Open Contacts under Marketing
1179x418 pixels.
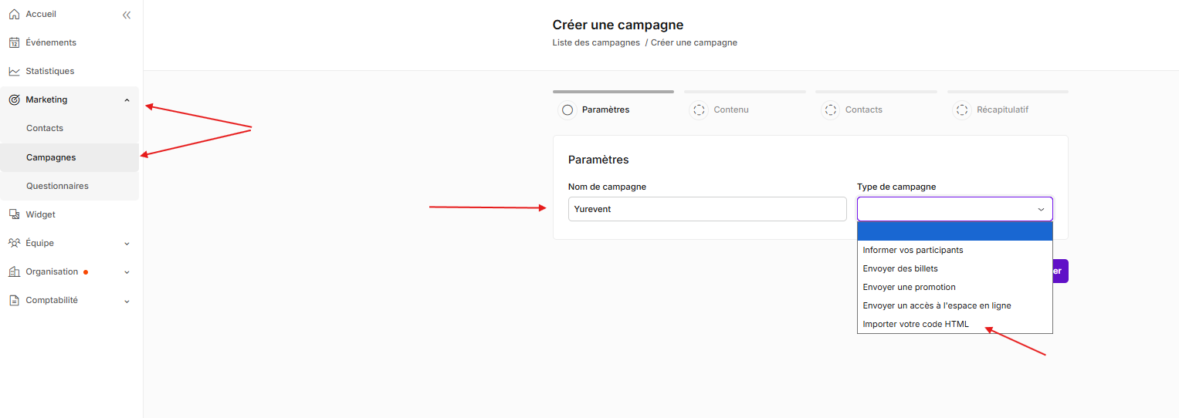[45, 128]
